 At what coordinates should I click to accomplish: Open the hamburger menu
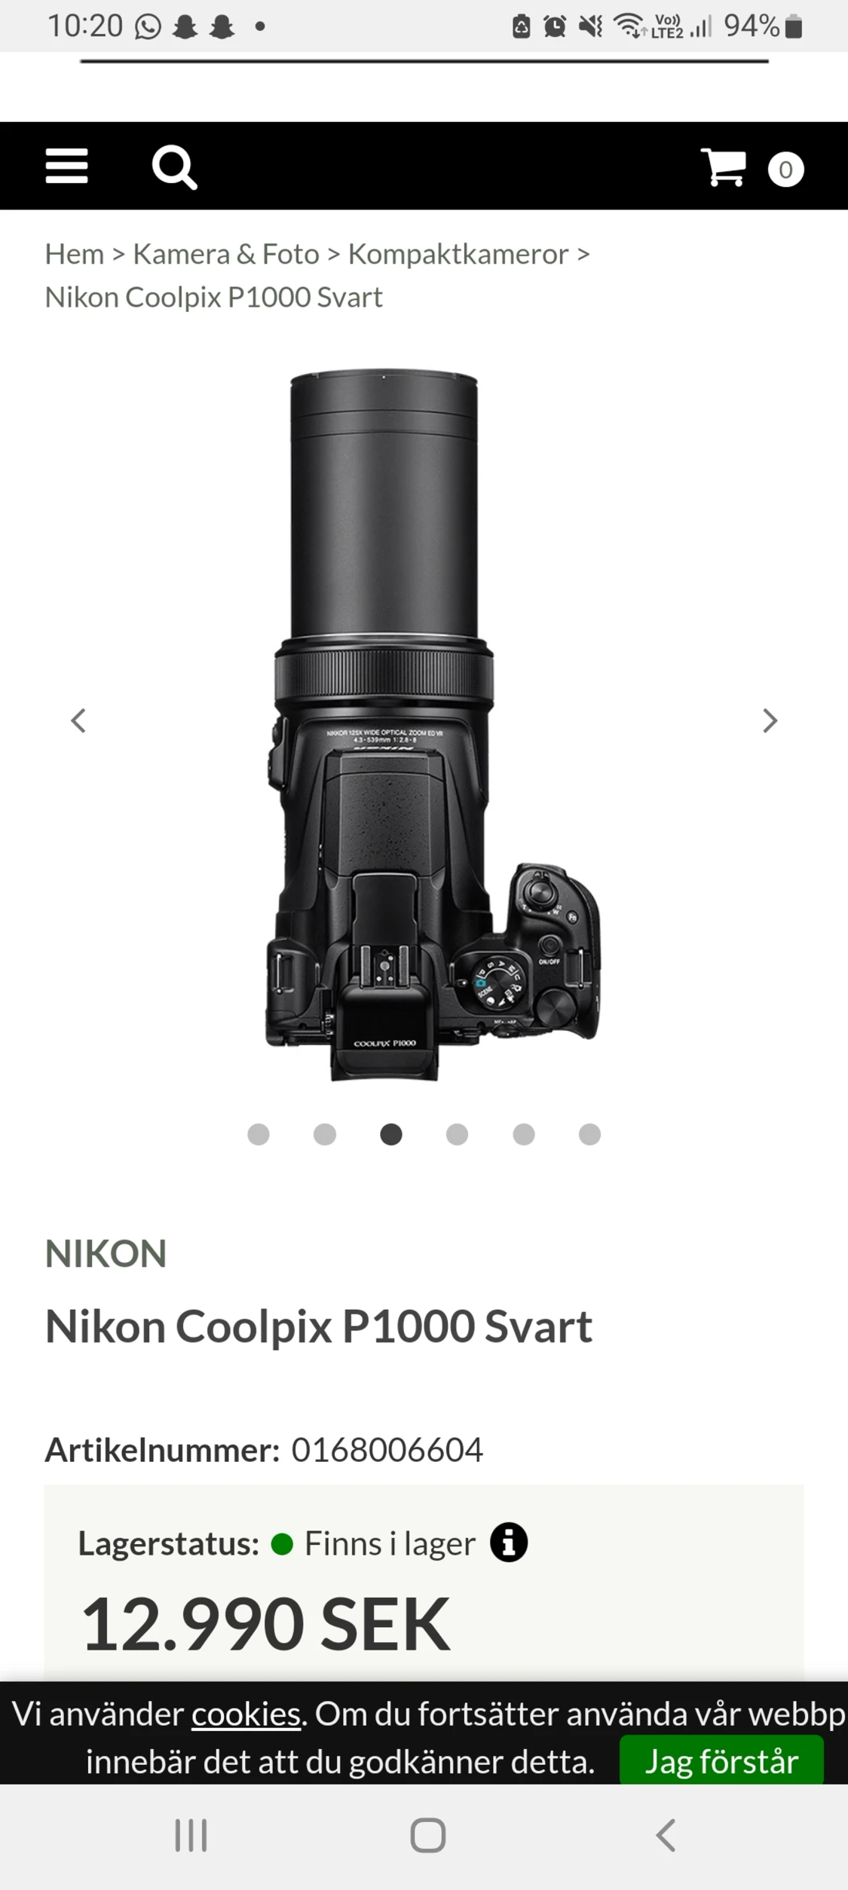tap(66, 166)
